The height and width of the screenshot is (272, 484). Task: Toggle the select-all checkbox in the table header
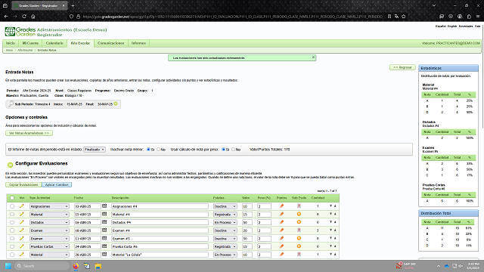[x=12, y=198]
